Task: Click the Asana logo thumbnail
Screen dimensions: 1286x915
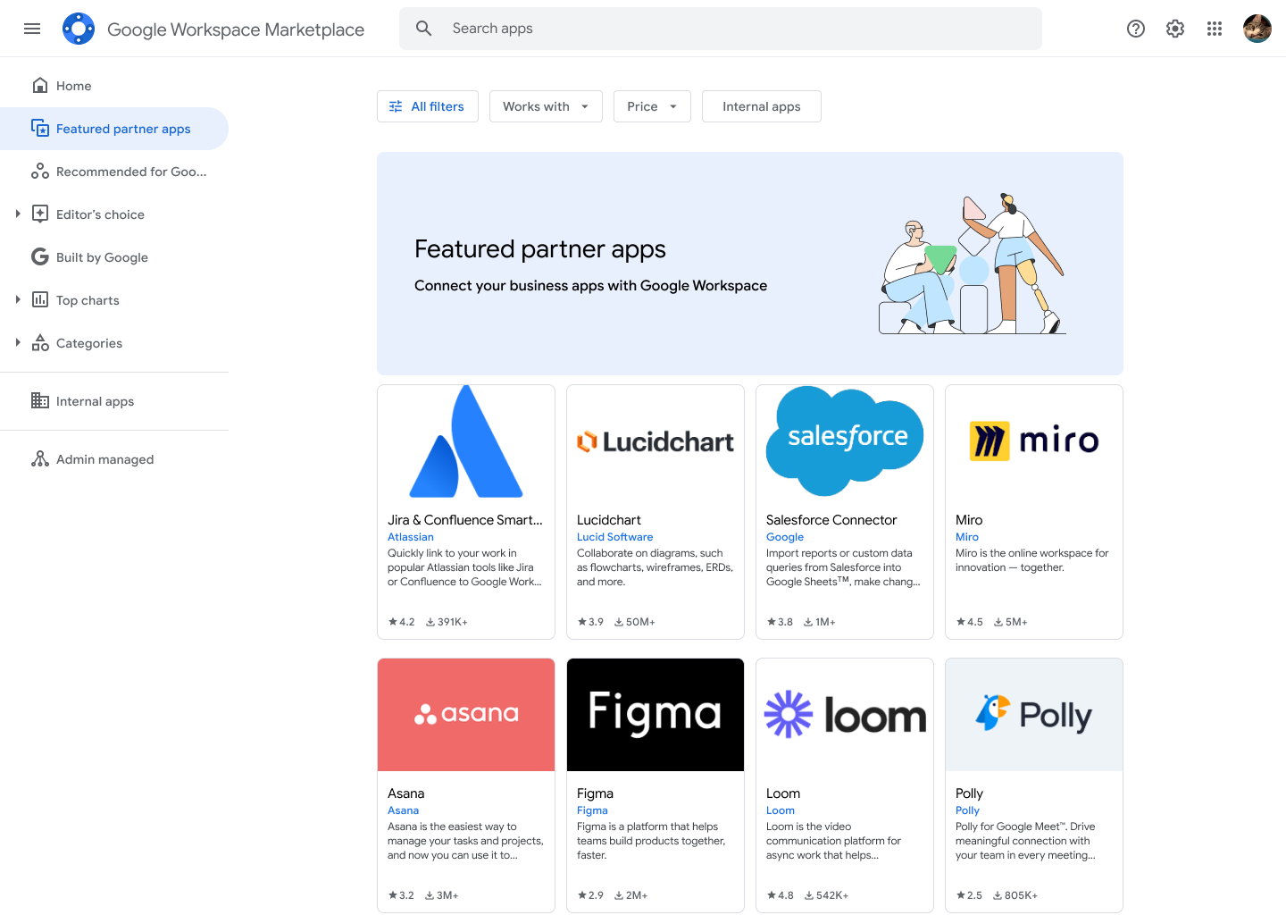Action: pos(466,715)
